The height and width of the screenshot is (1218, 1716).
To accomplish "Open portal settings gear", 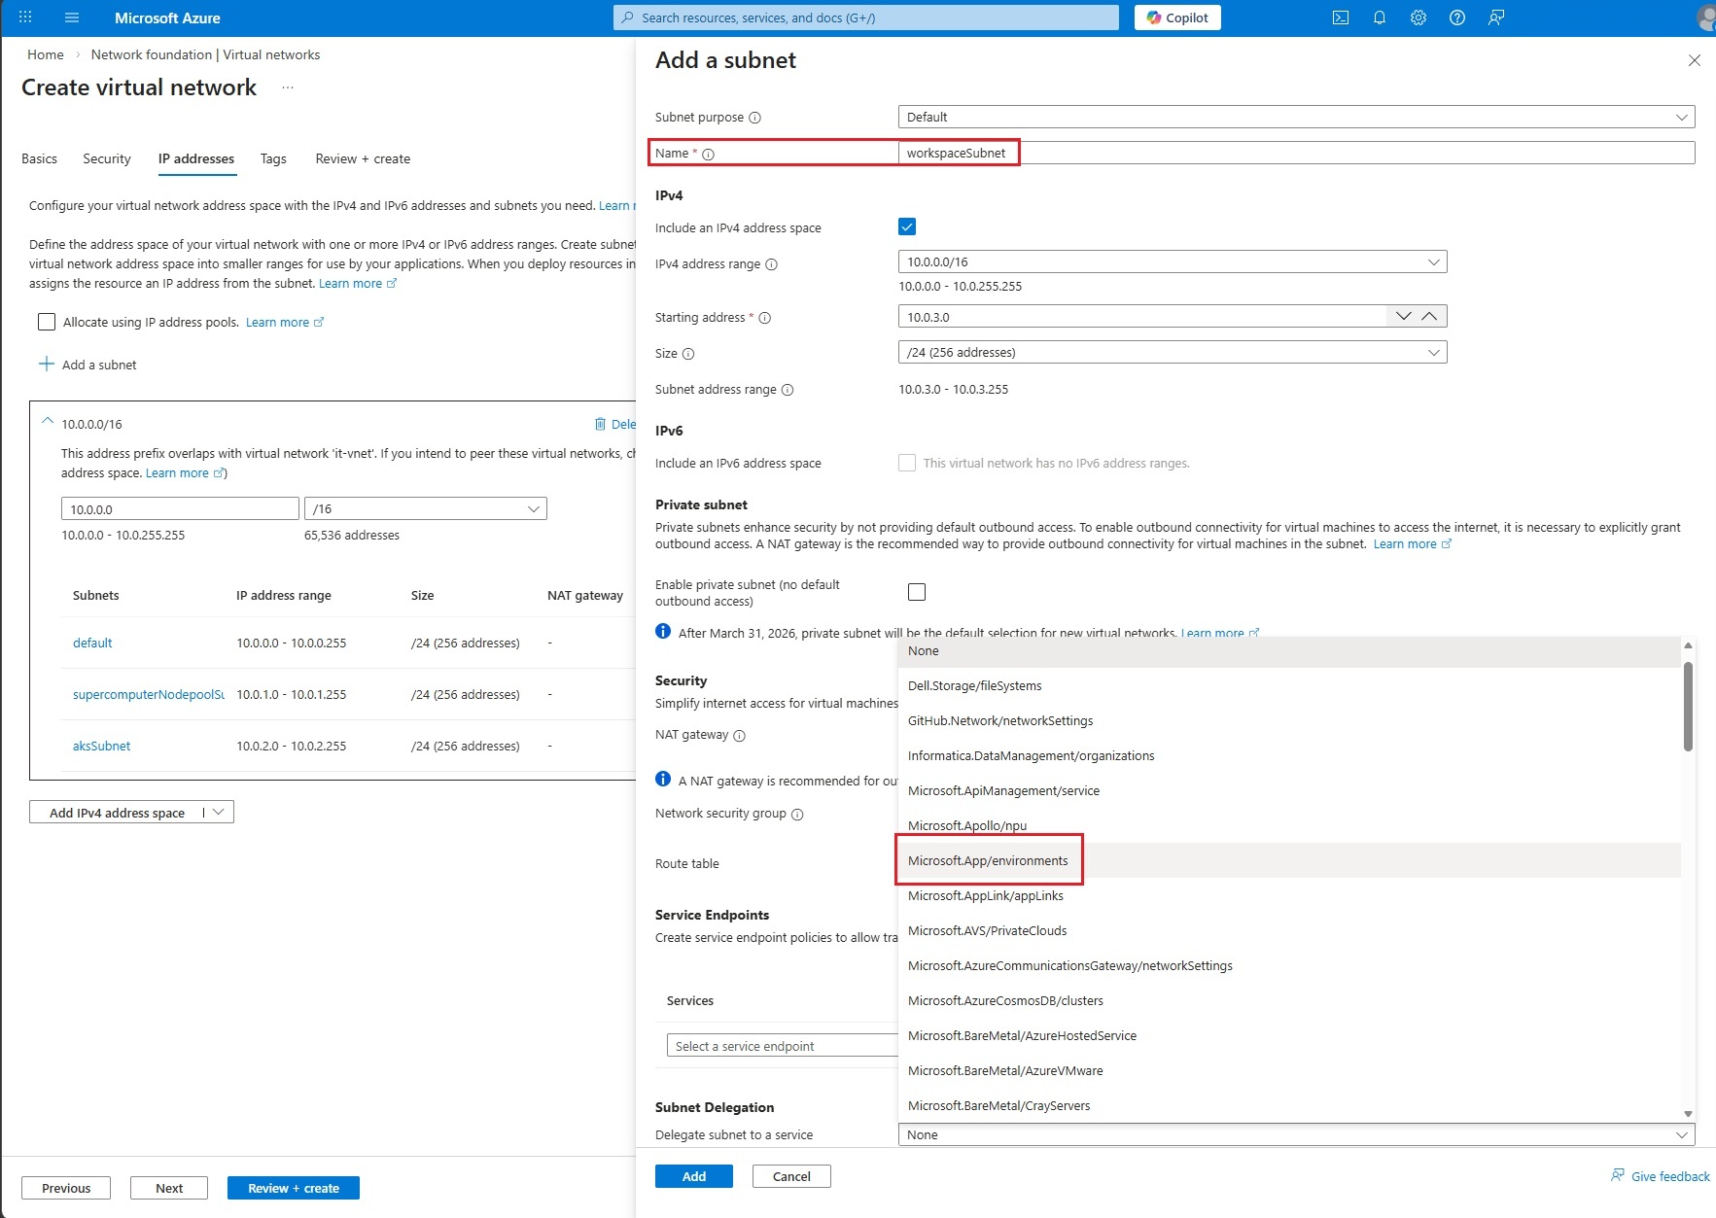I will point(1418,17).
